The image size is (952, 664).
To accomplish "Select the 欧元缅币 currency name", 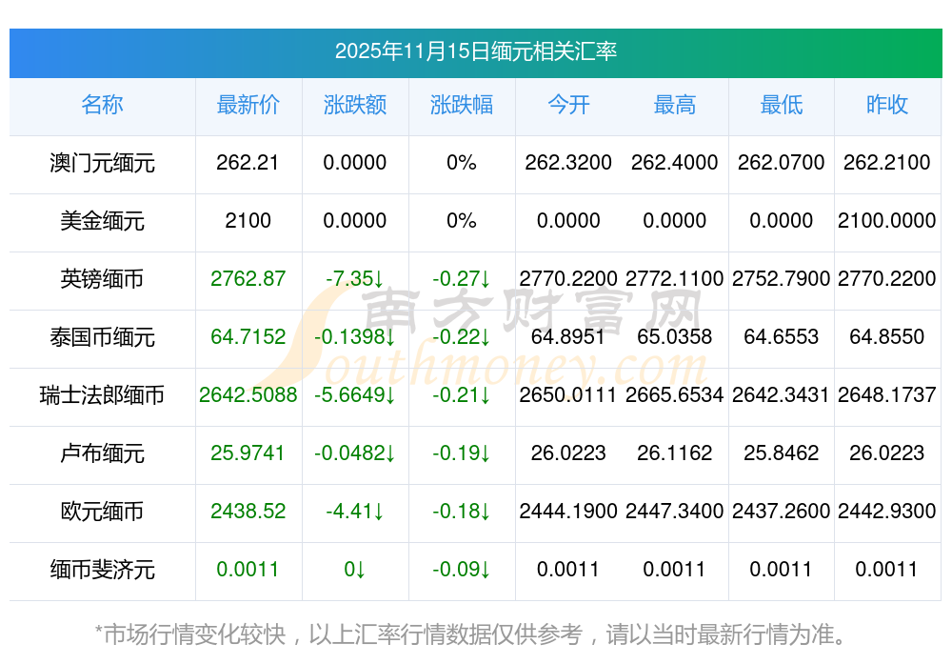I will pyautogui.click(x=102, y=512).
